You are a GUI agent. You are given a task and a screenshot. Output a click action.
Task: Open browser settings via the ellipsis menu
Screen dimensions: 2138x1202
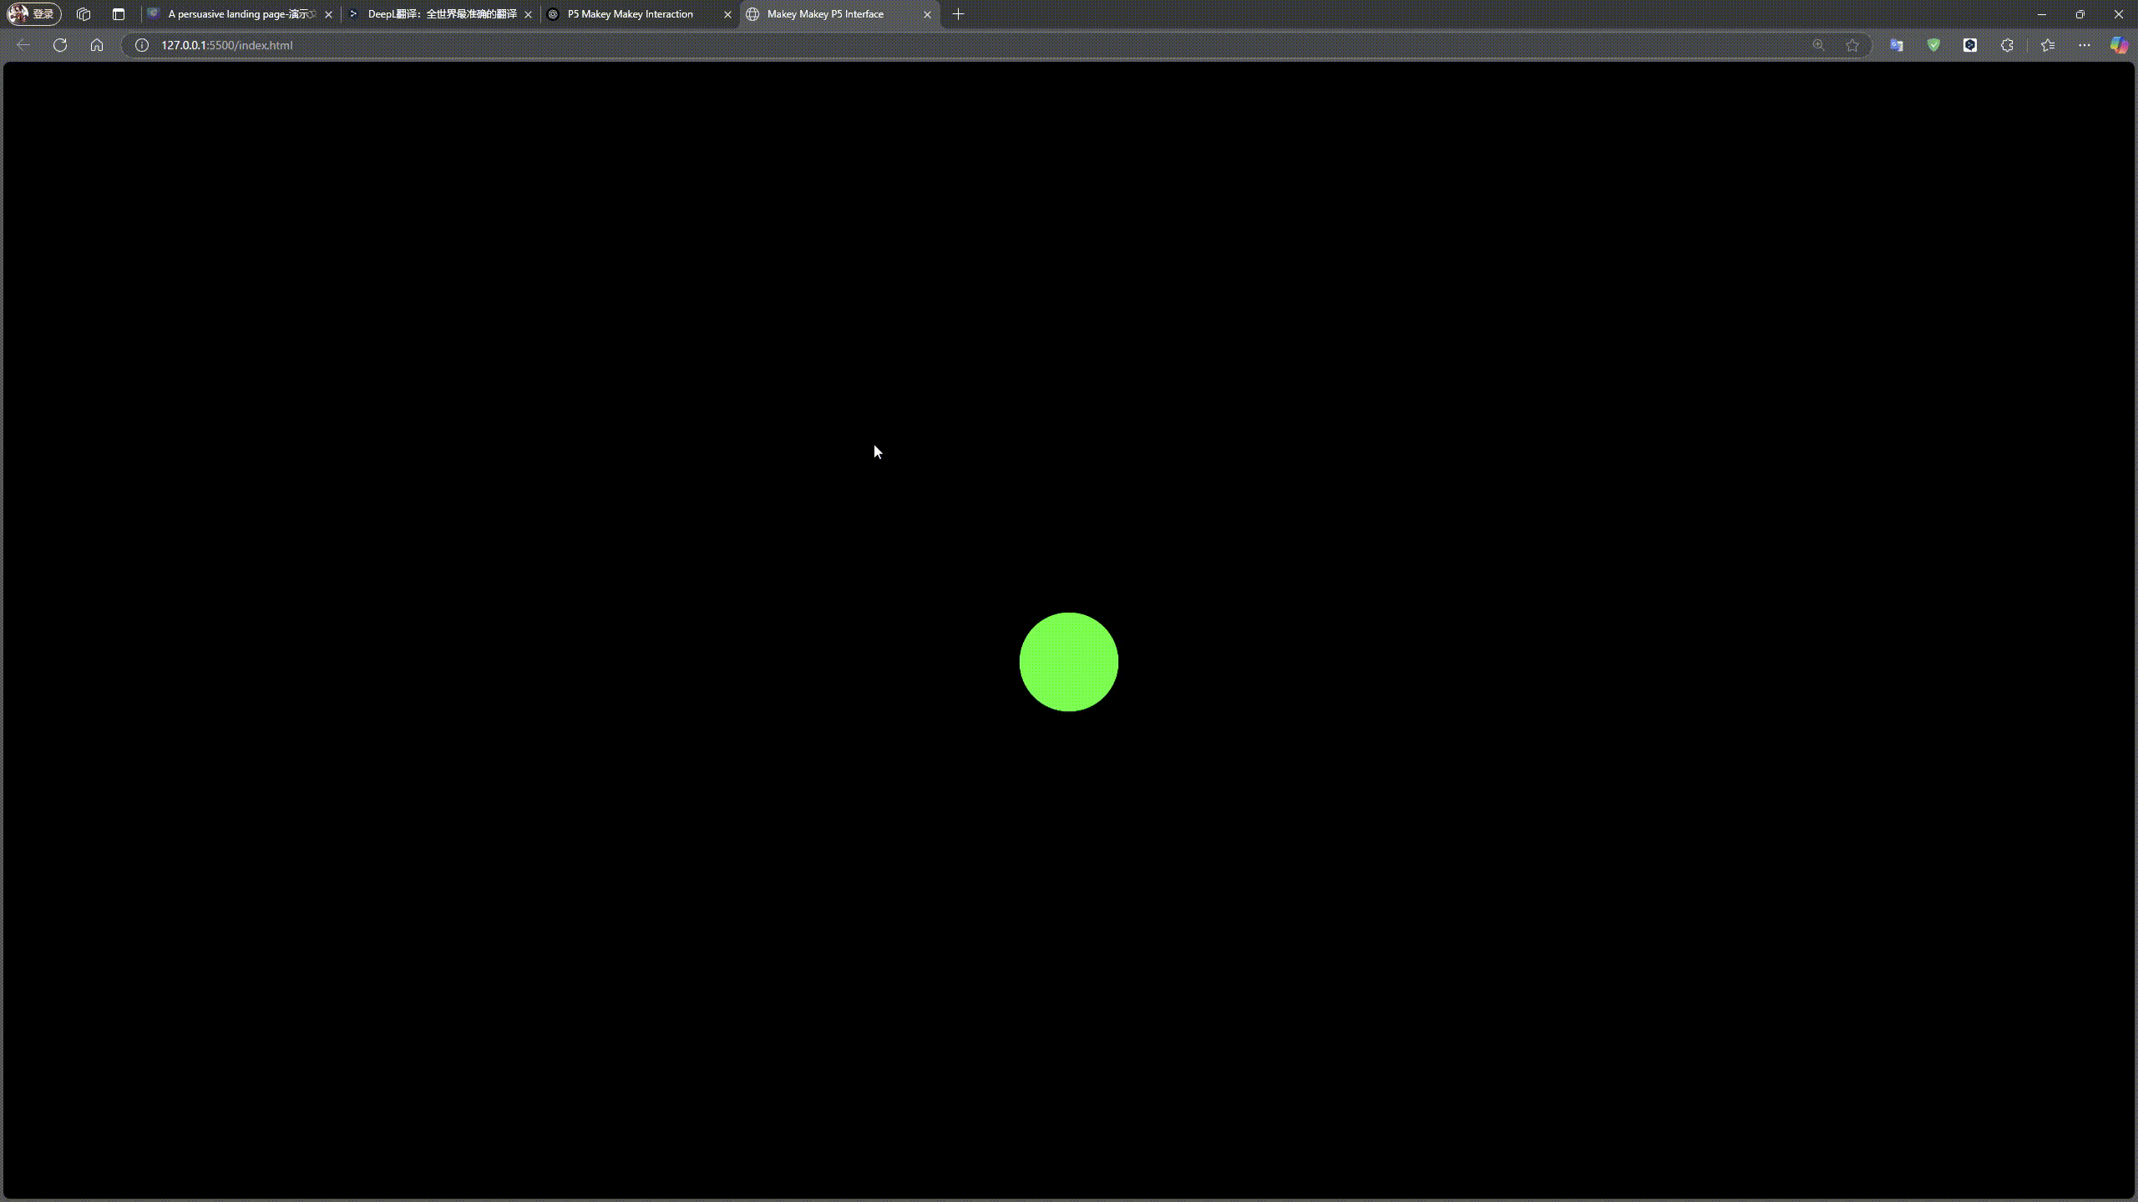pyautogui.click(x=2085, y=45)
